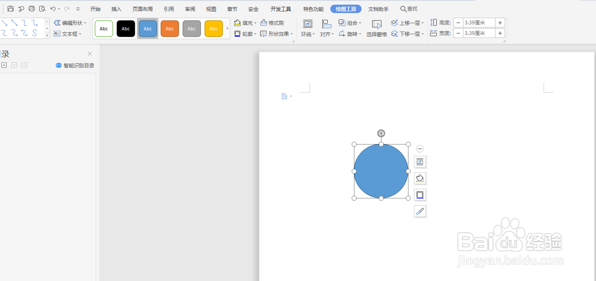The image size is (596, 281).
Task: Open the 环绕 (Wrap) dropdown
Action: 308,28
